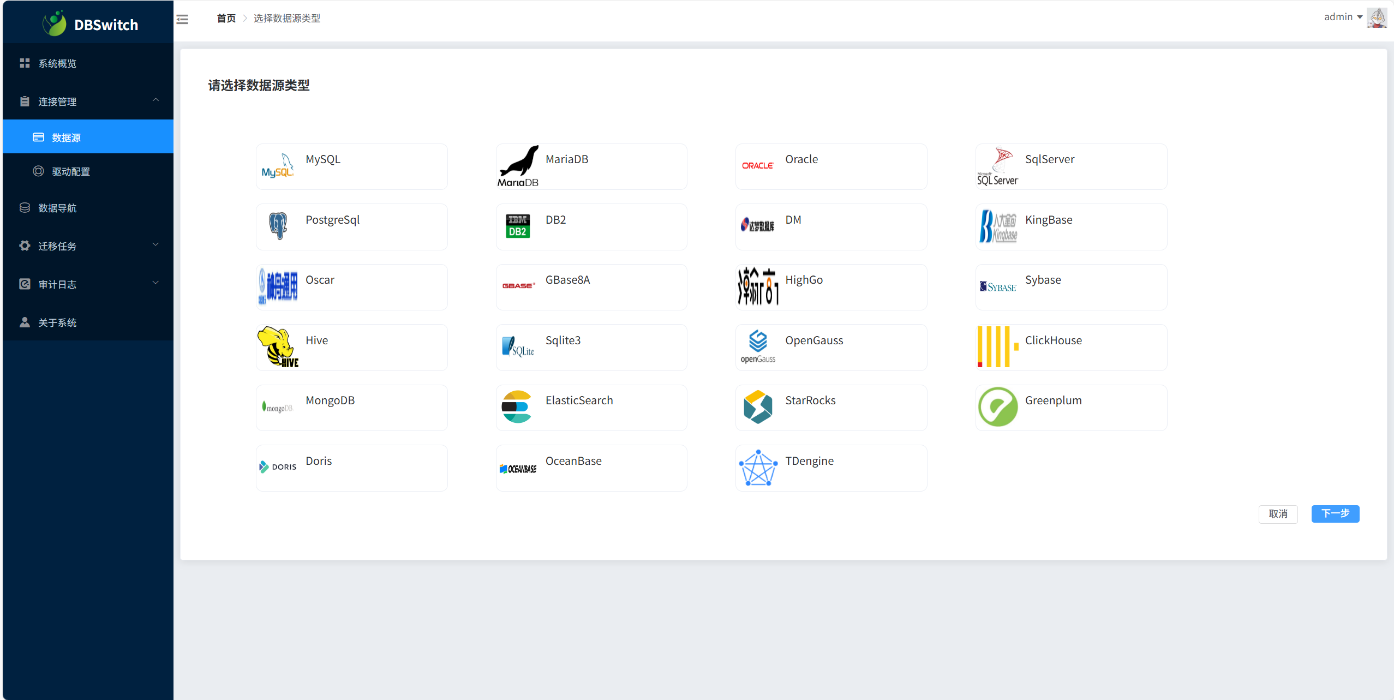The image size is (1394, 700).
Task: Click the 下一步 button
Action: pyautogui.click(x=1335, y=513)
